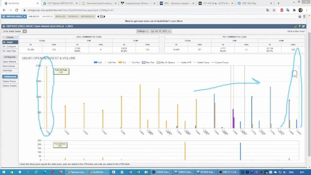The height and width of the screenshot is (175, 311).
Task: Click the browser address bar URL
Action: point(71,10)
